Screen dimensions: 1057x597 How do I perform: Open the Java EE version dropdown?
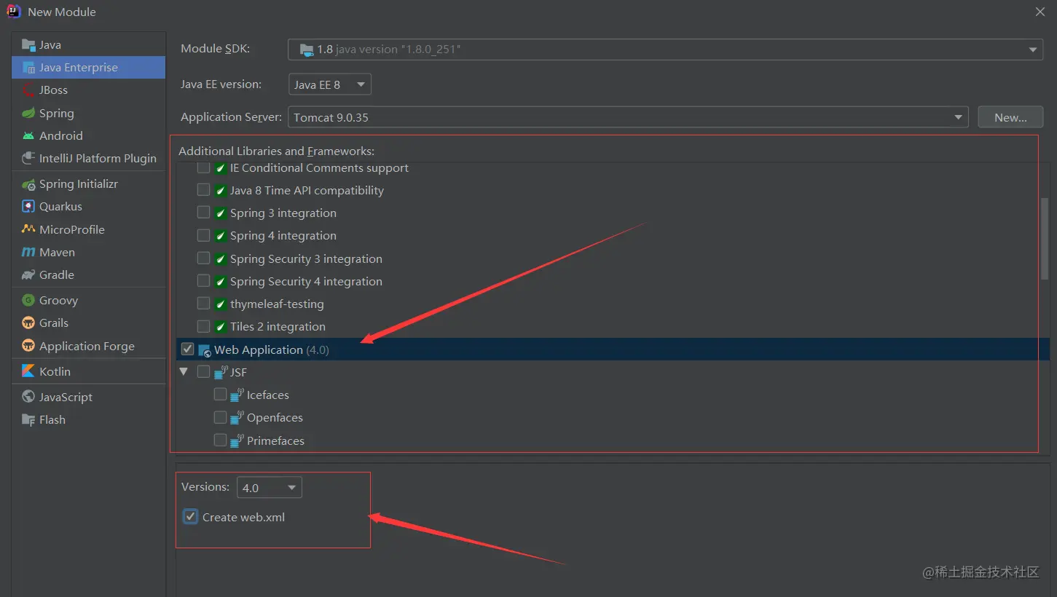tap(330, 84)
